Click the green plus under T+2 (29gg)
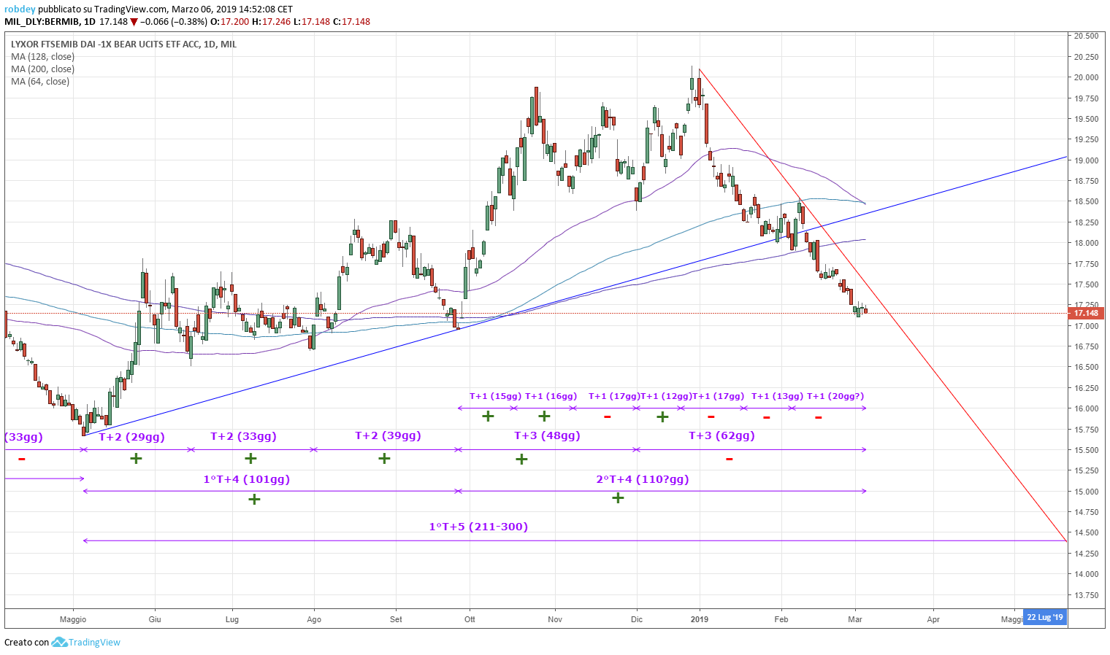This screenshot has width=1110, height=655. point(136,458)
